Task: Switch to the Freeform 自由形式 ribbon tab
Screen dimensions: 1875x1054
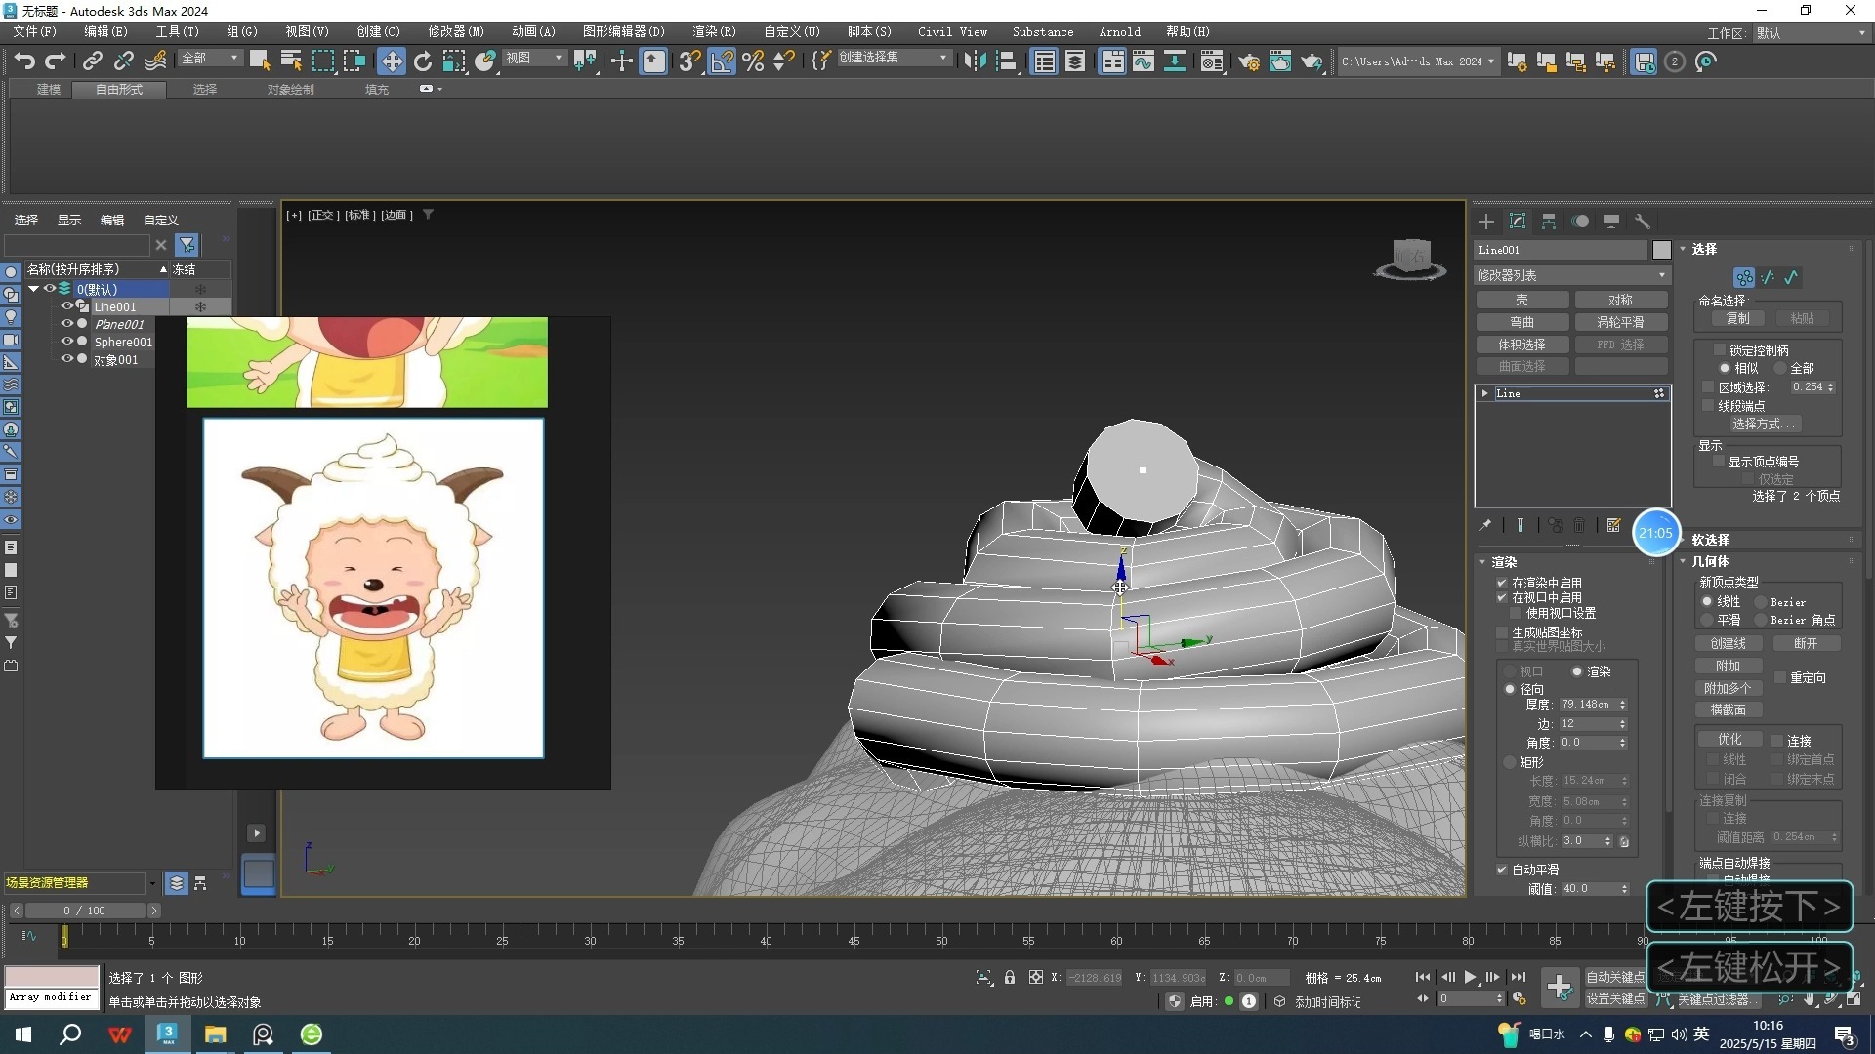Action: click(119, 89)
